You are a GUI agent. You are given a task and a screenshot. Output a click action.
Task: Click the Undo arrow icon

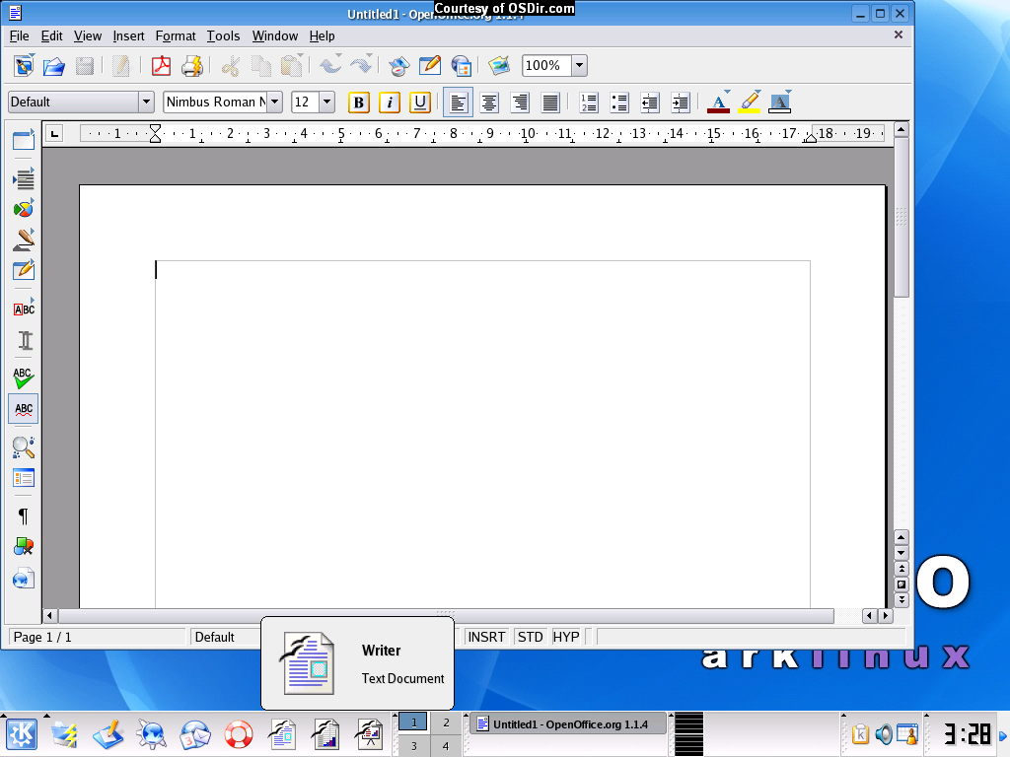coord(330,66)
